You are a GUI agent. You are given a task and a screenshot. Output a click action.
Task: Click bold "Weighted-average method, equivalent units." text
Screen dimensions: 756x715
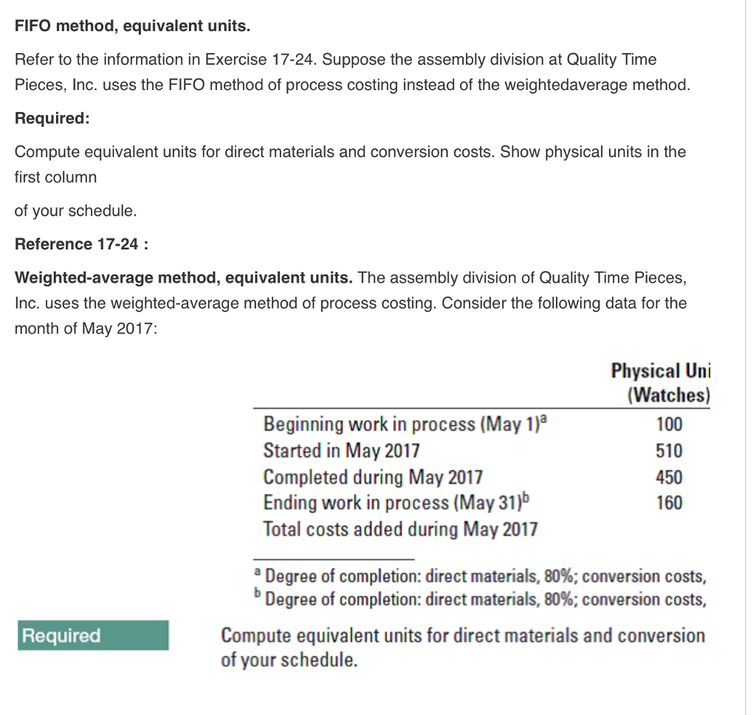pyautogui.click(x=185, y=278)
